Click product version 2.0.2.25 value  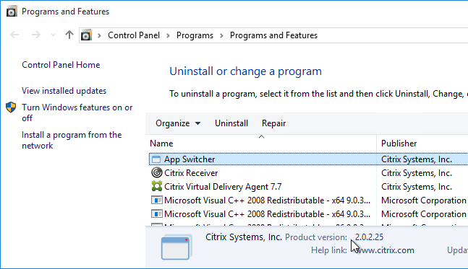coord(369,237)
